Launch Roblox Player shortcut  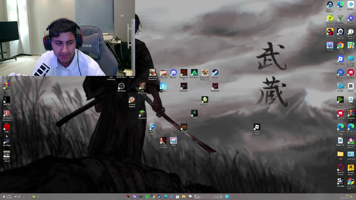(340, 60)
